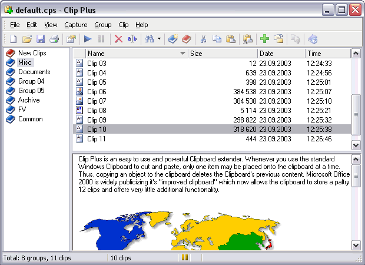Open the Group menu
Screen dimensions: 365x265
click(103, 25)
